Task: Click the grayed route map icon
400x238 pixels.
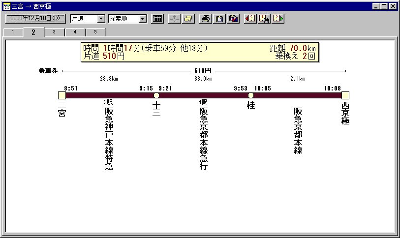Action: (x=175, y=19)
